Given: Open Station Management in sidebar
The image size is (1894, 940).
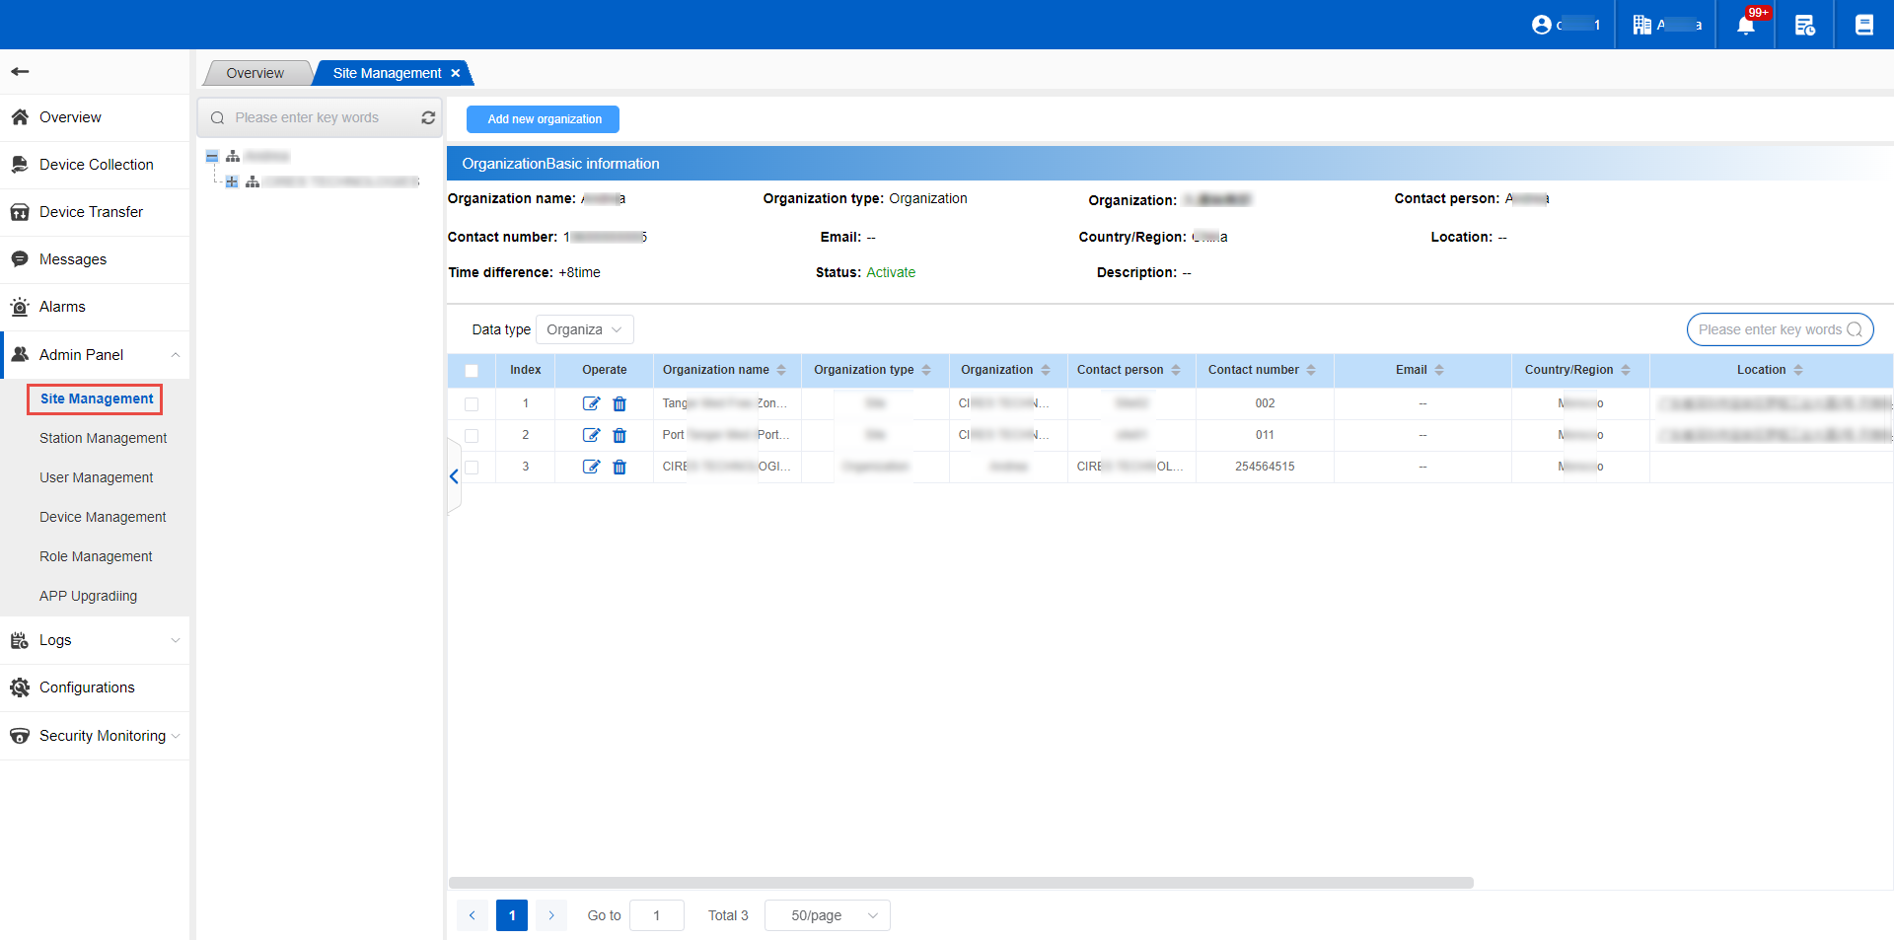Looking at the screenshot, I should click(103, 438).
